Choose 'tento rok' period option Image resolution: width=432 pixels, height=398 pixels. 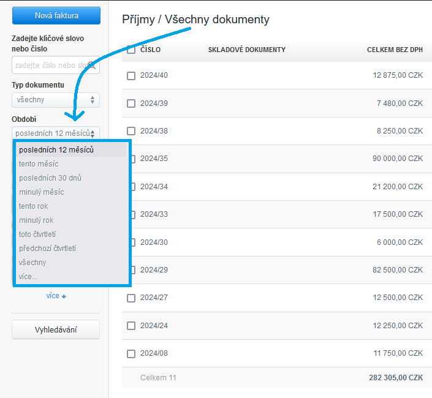pos(33,206)
